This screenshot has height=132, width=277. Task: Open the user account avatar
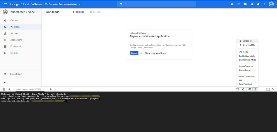point(271,4)
